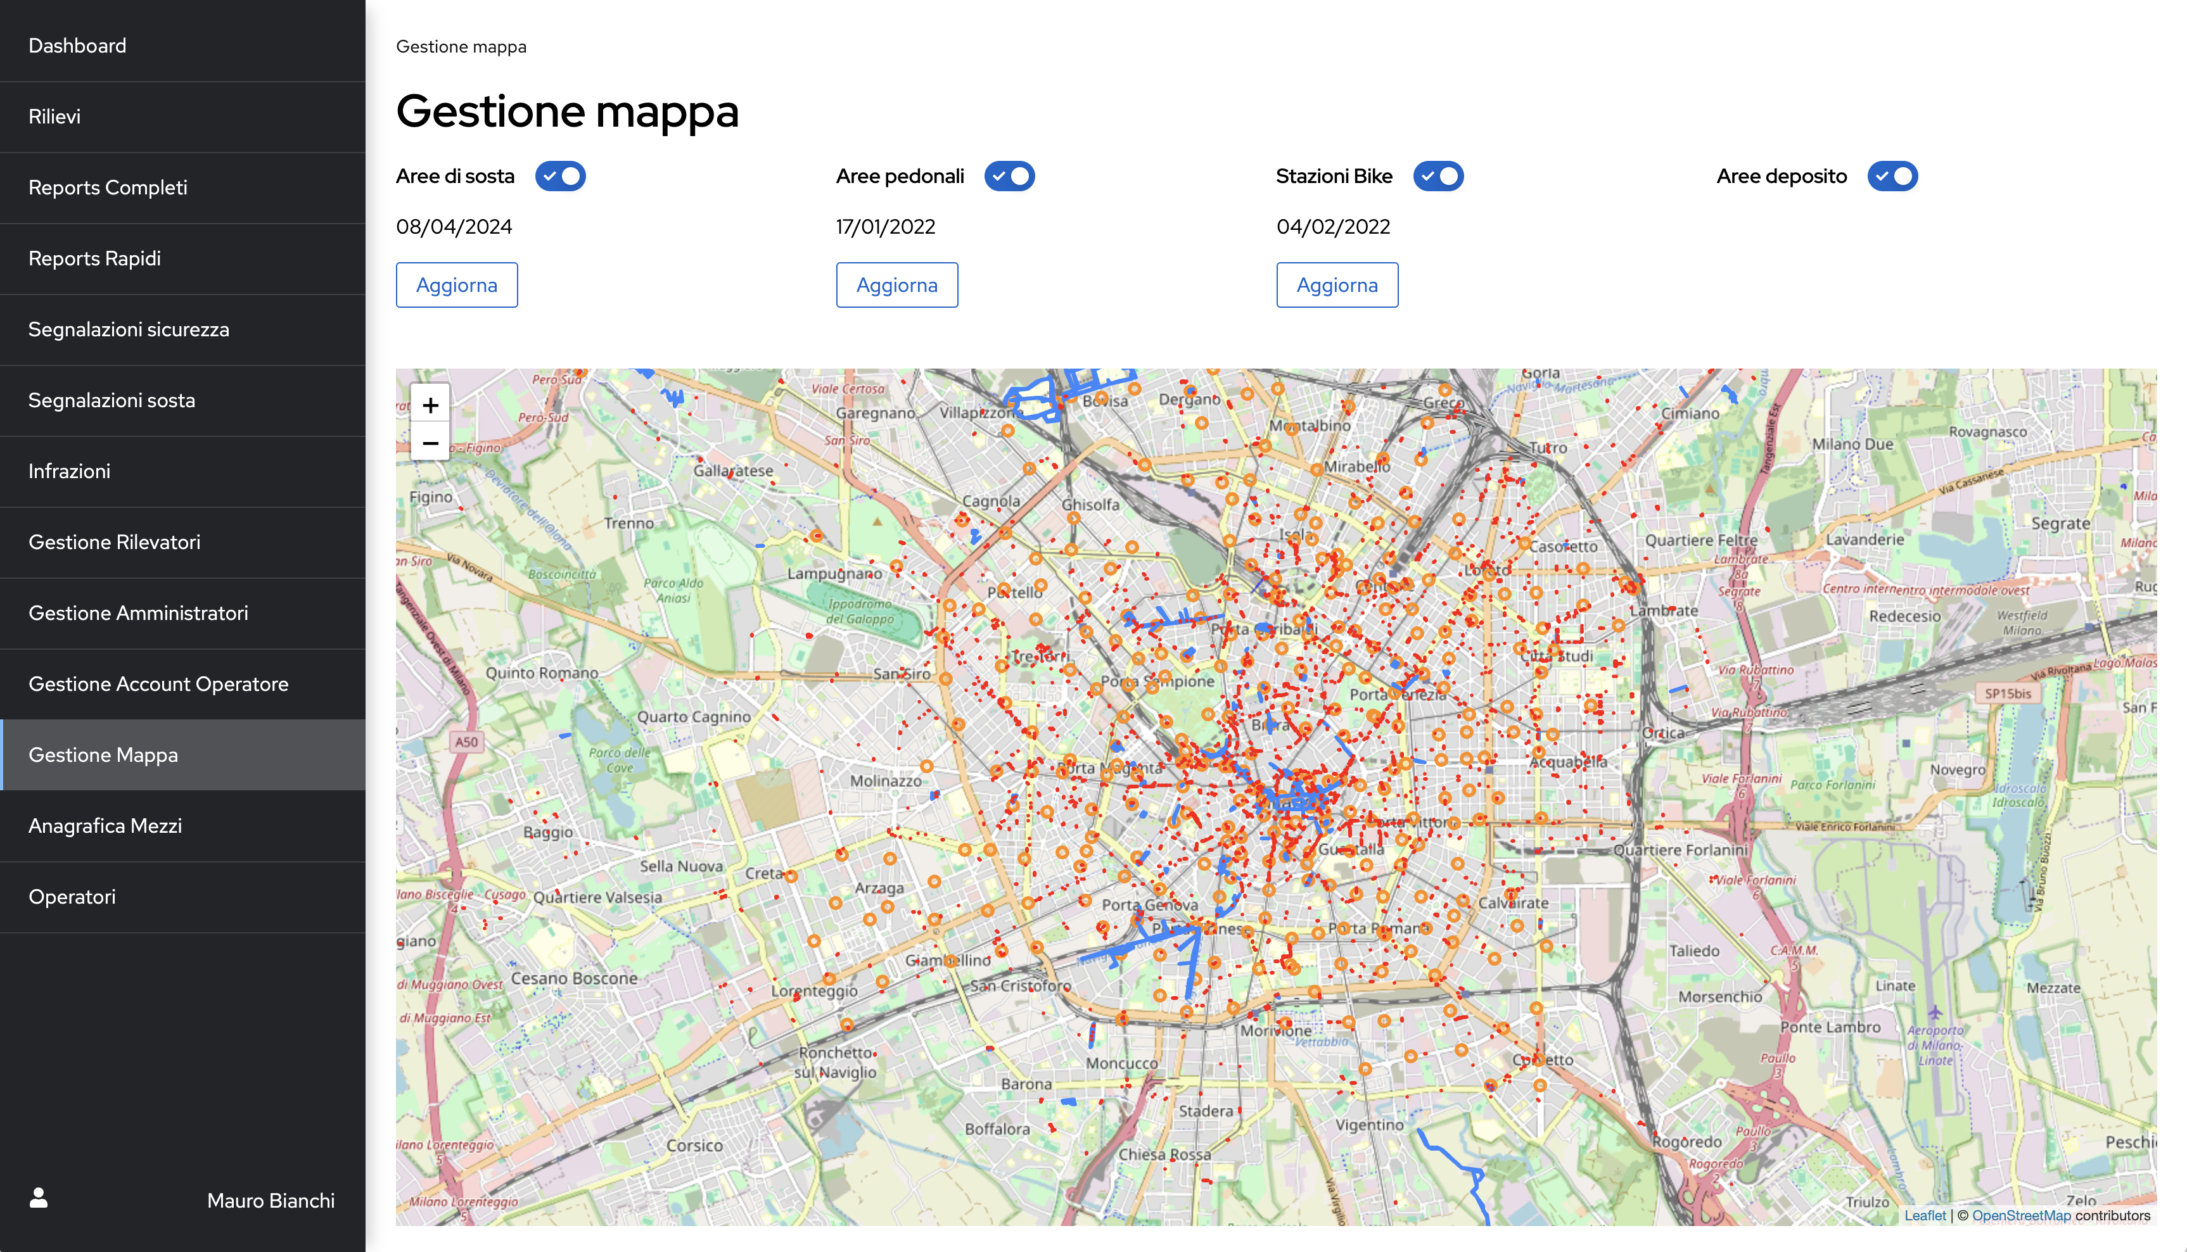
Task: Select Anagrafica Mezzi menu entry
Action: coord(105,826)
